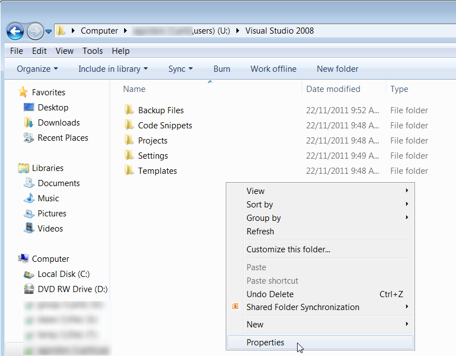Choose Customize this folder... in context menu

pyautogui.click(x=320, y=249)
